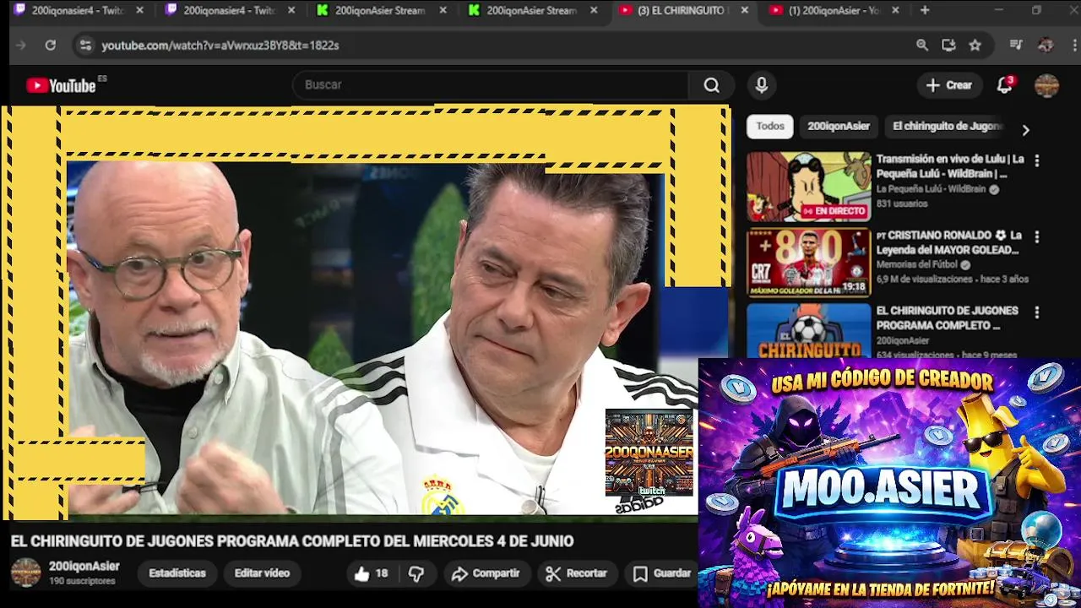Open CRISTIANO RONALDO La Leyenda video title
The width and height of the screenshot is (1081, 608).
pos(949,242)
